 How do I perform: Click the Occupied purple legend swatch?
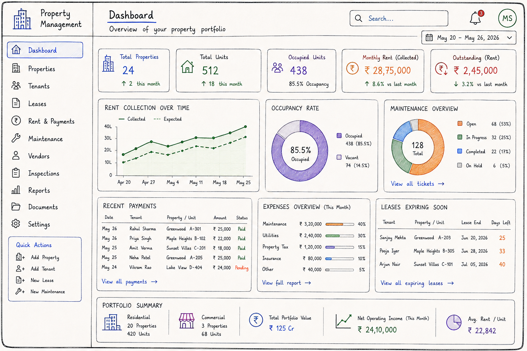pos(339,135)
